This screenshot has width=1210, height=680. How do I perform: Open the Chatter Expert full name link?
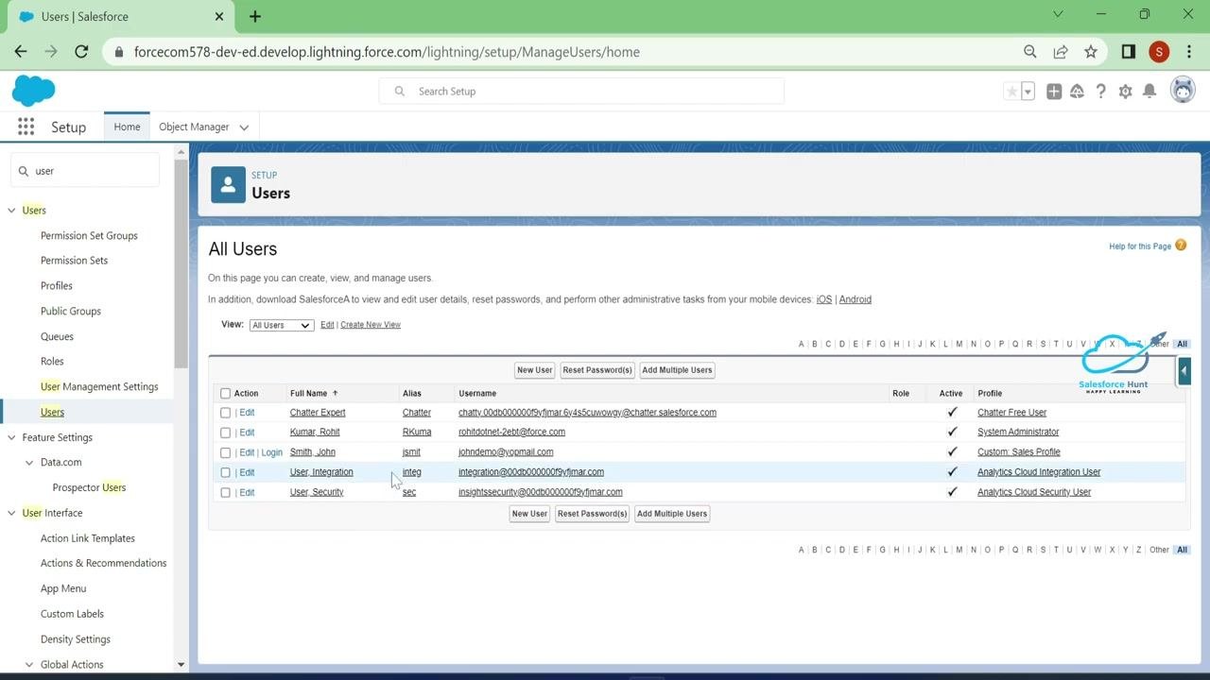tap(318, 413)
